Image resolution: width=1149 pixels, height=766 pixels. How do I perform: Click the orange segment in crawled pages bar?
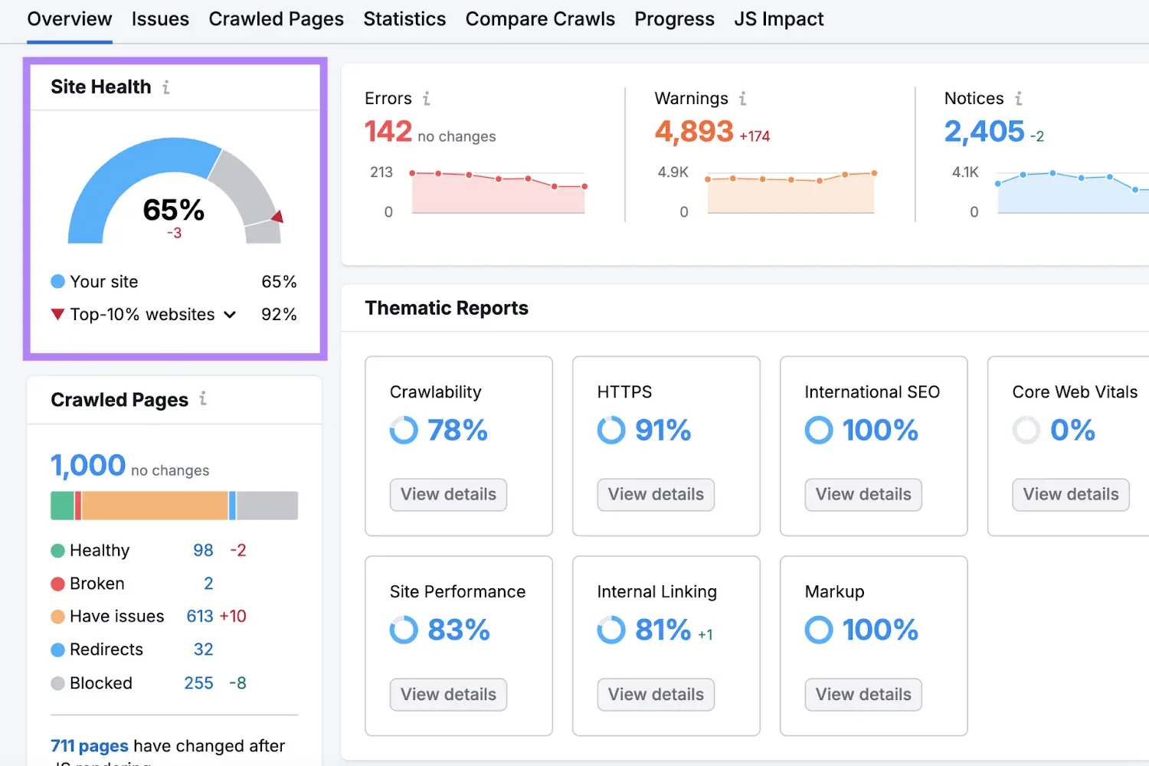(155, 506)
